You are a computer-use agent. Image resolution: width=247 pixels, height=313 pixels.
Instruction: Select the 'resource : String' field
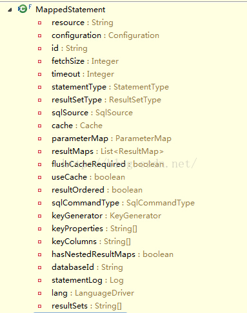tap(83, 23)
